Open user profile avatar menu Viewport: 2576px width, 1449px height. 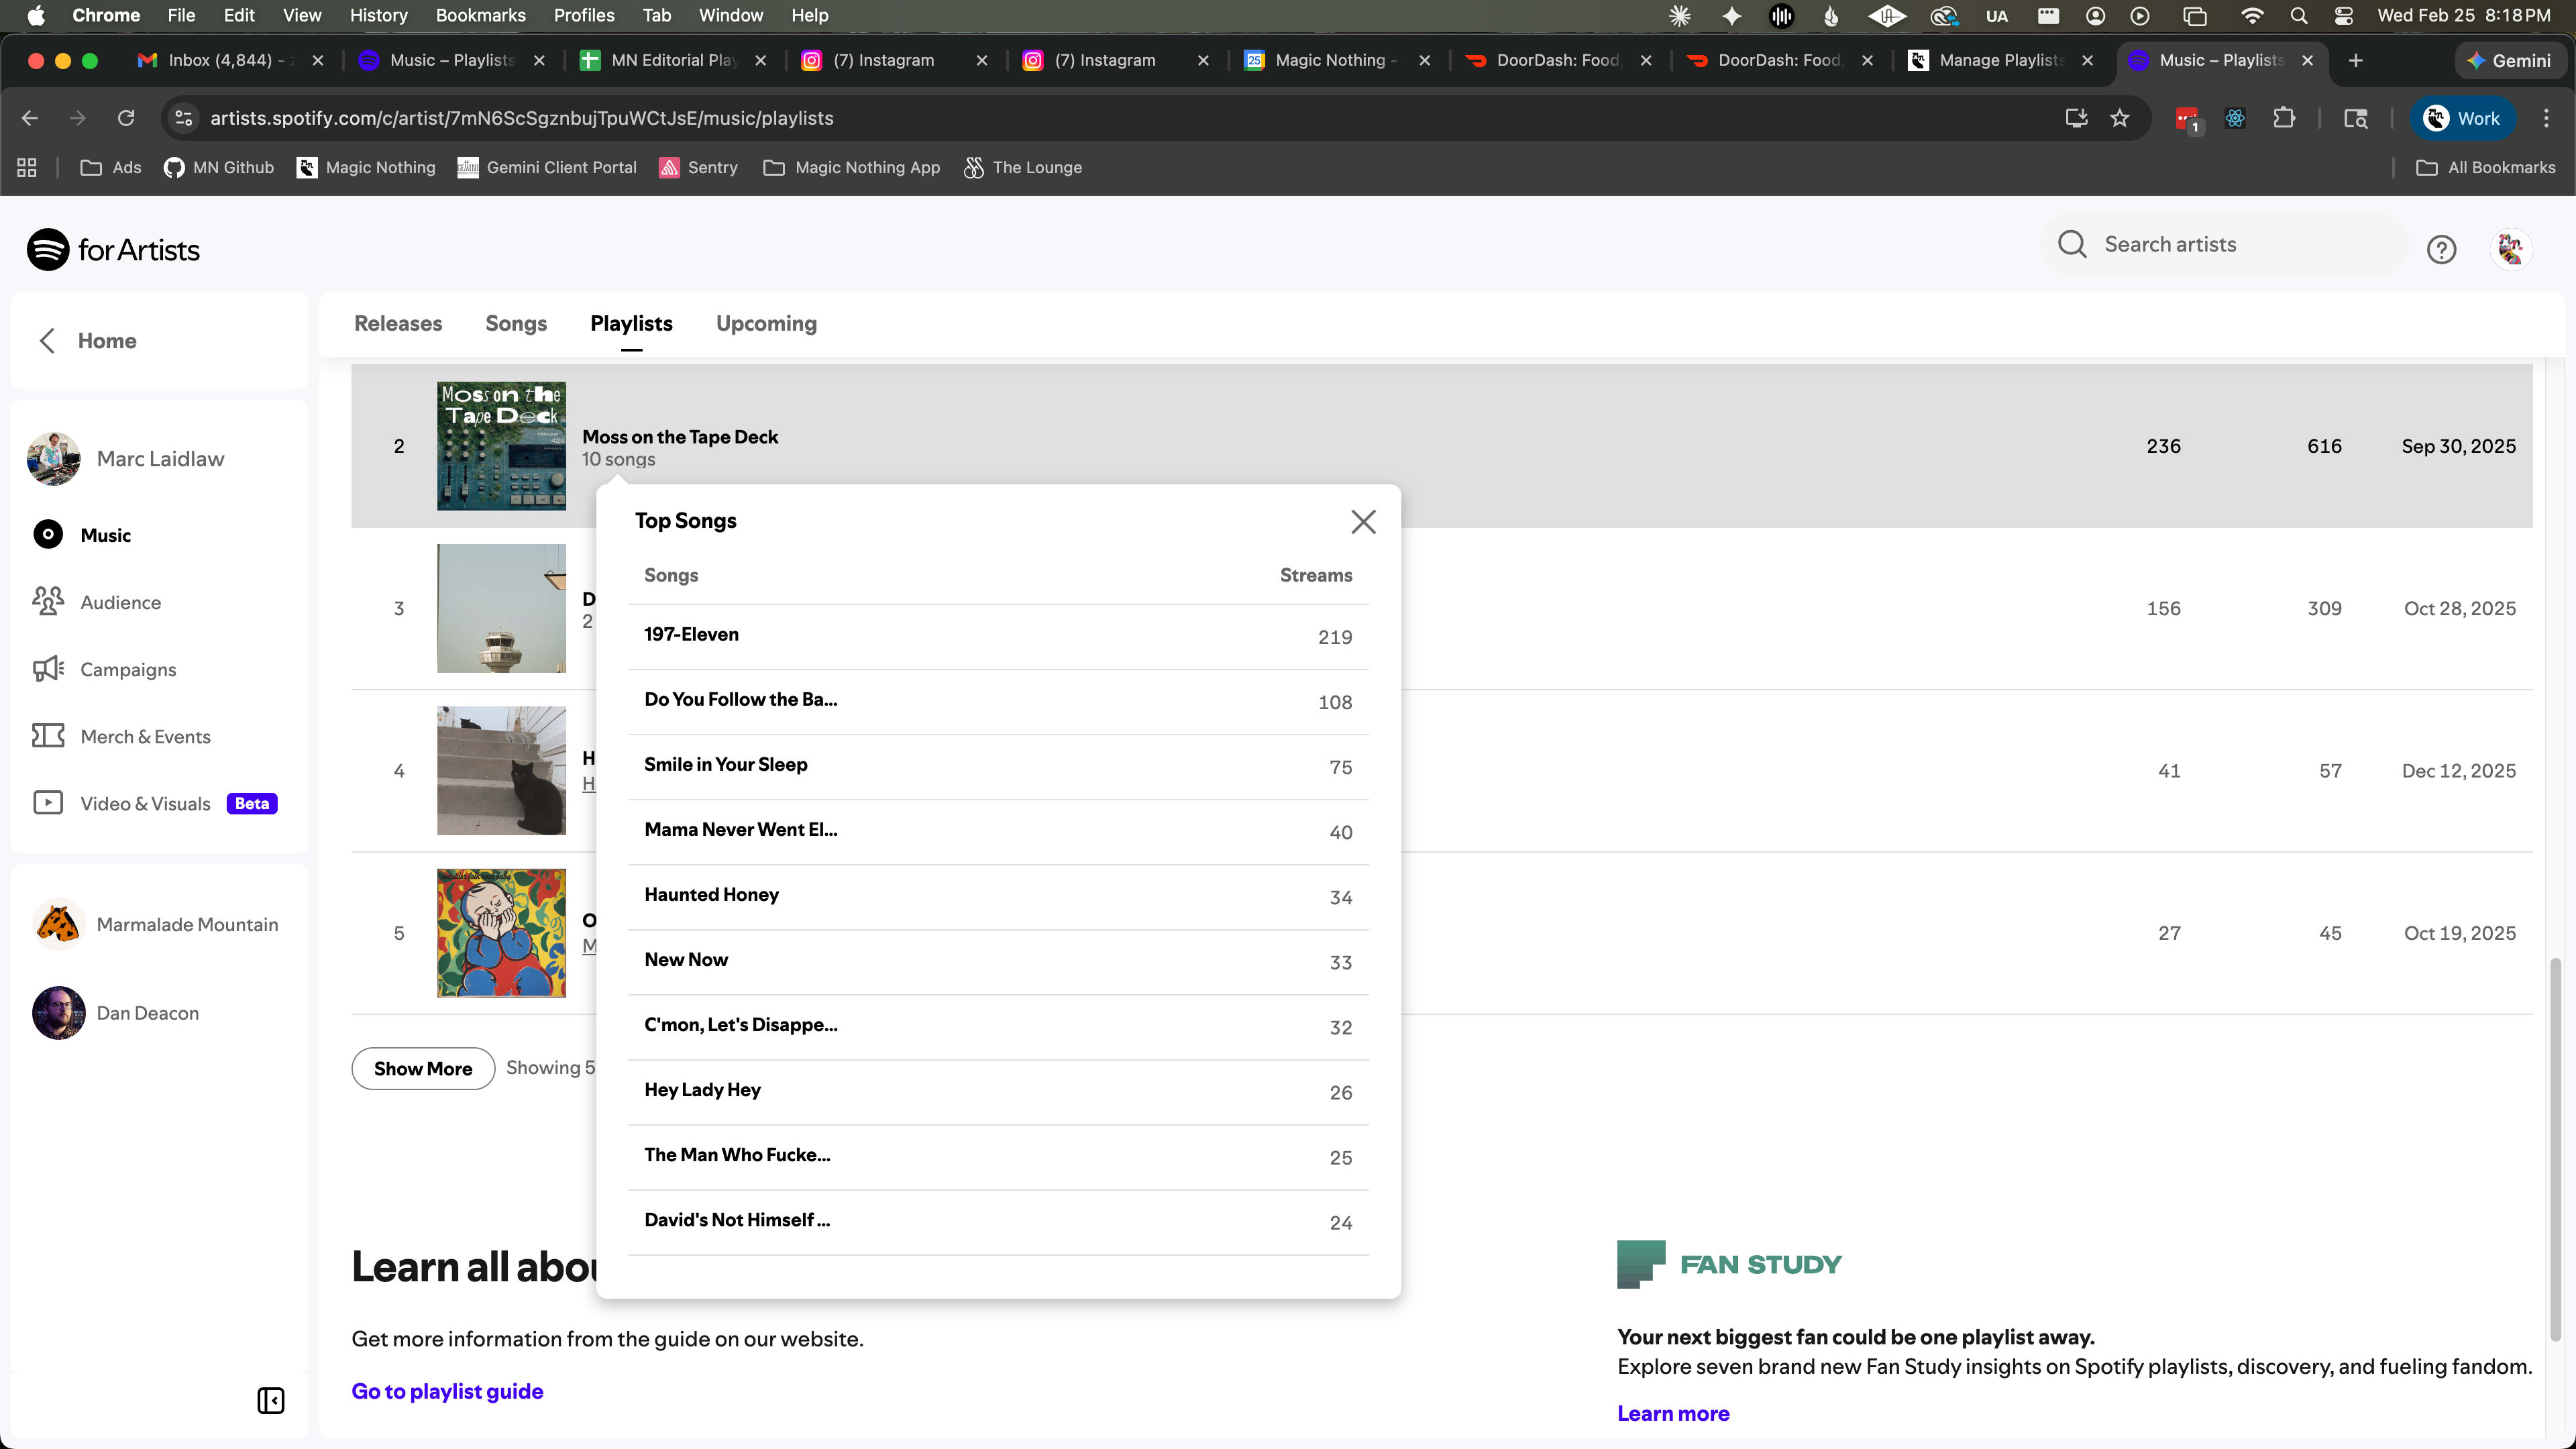2510,249
